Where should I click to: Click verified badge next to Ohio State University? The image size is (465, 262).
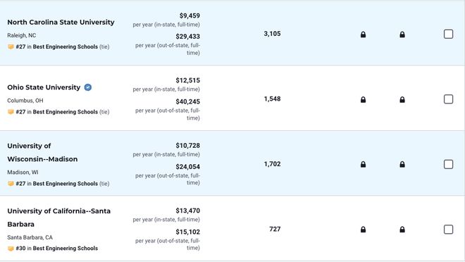tap(88, 87)
